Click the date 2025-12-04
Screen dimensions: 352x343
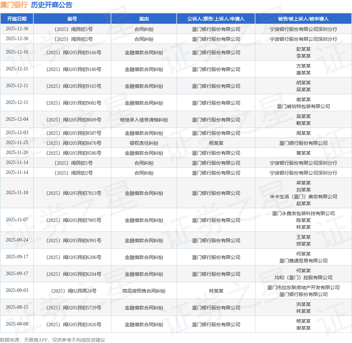17,119
